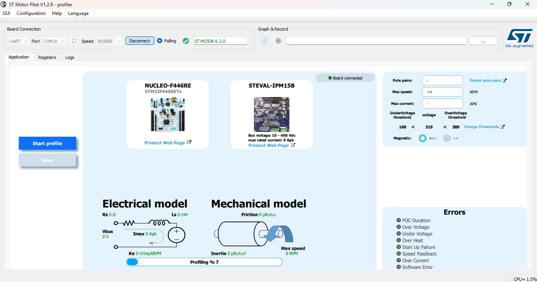
Task: Click the Profiling progress bar
Action: coord(204,262)
